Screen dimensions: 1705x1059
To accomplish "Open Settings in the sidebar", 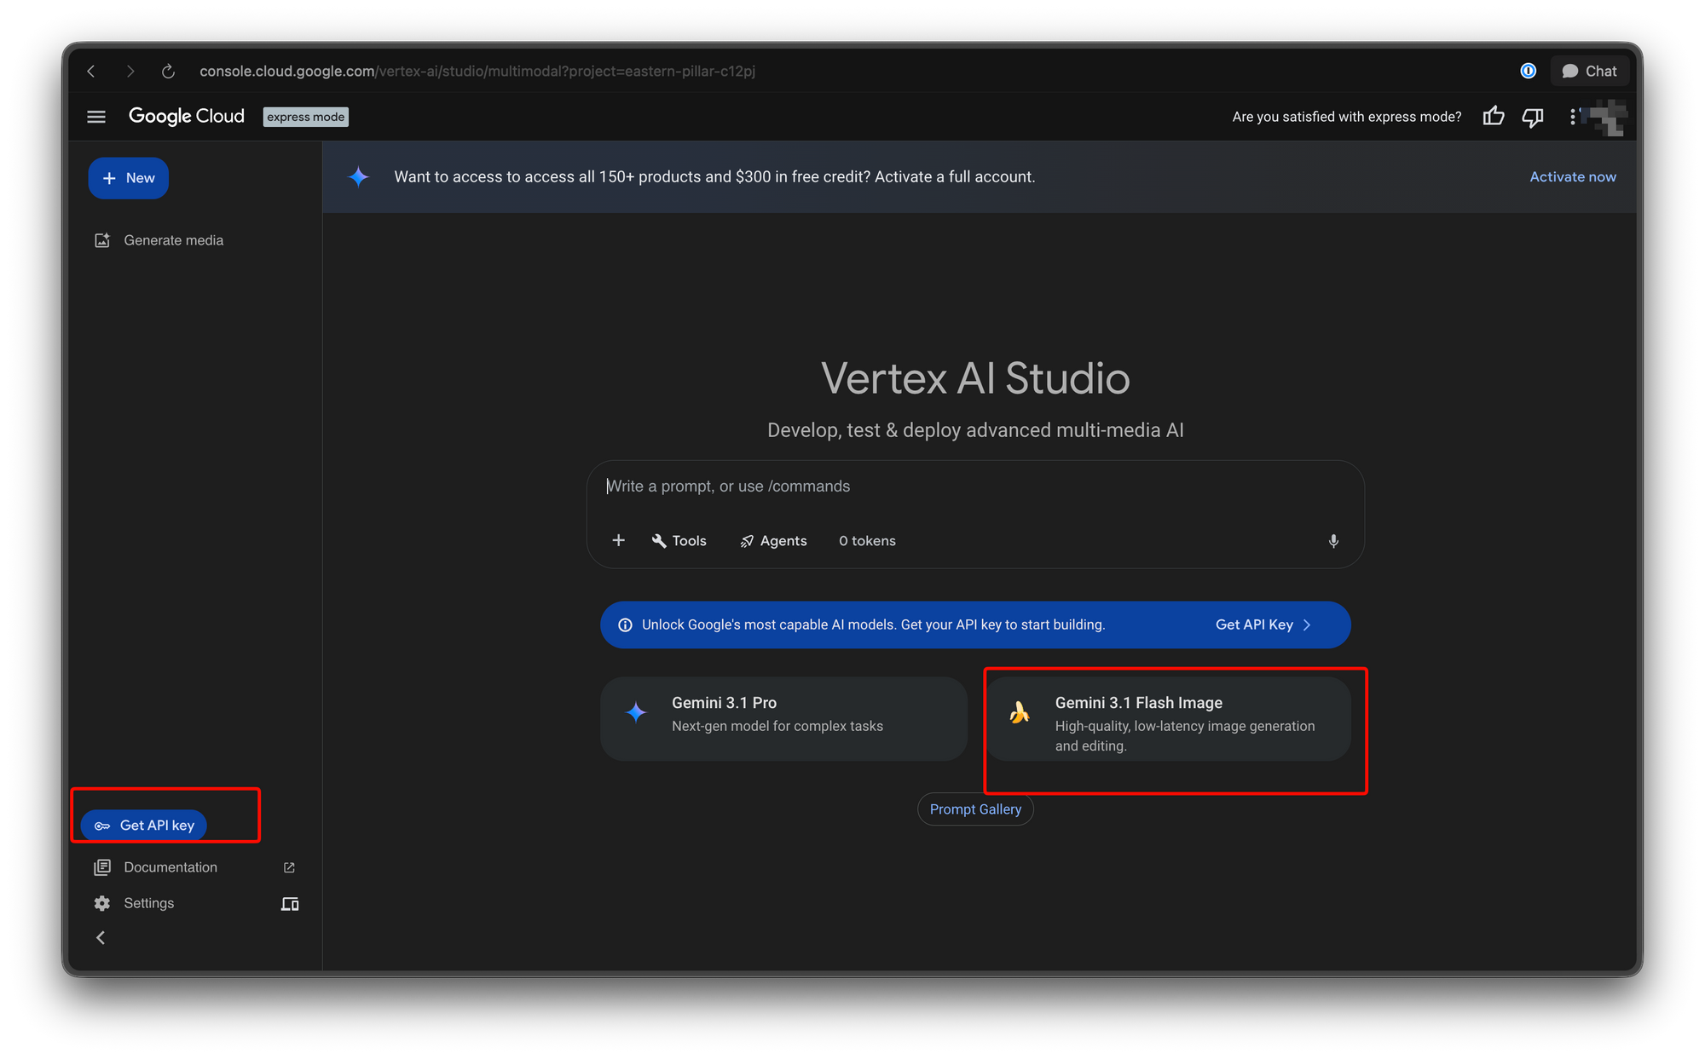I will (149, 903).
